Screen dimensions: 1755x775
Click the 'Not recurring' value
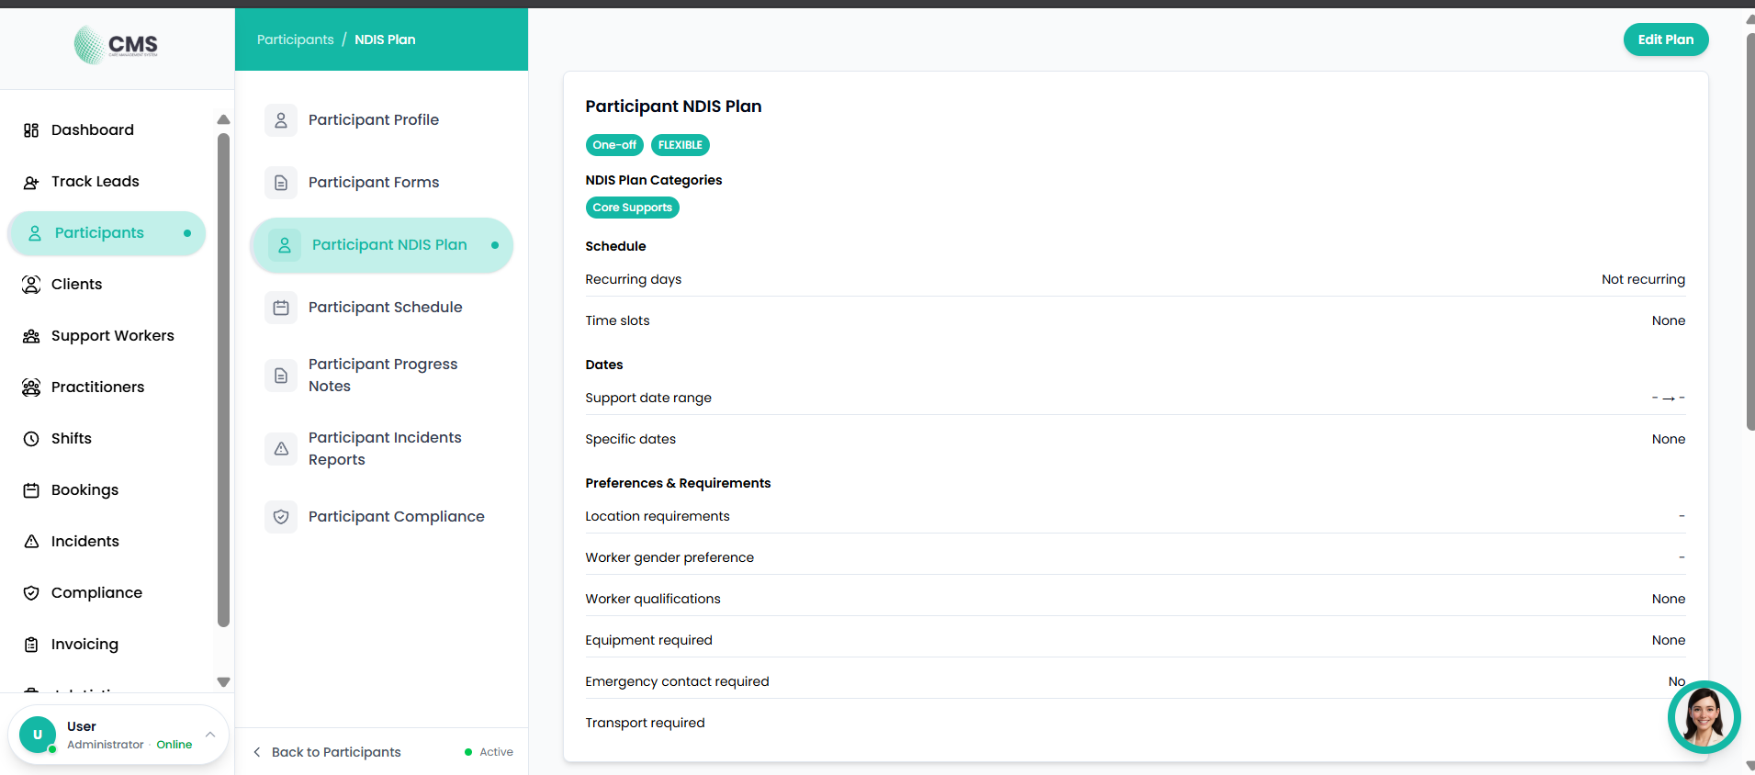click(x=1643, y=279)
